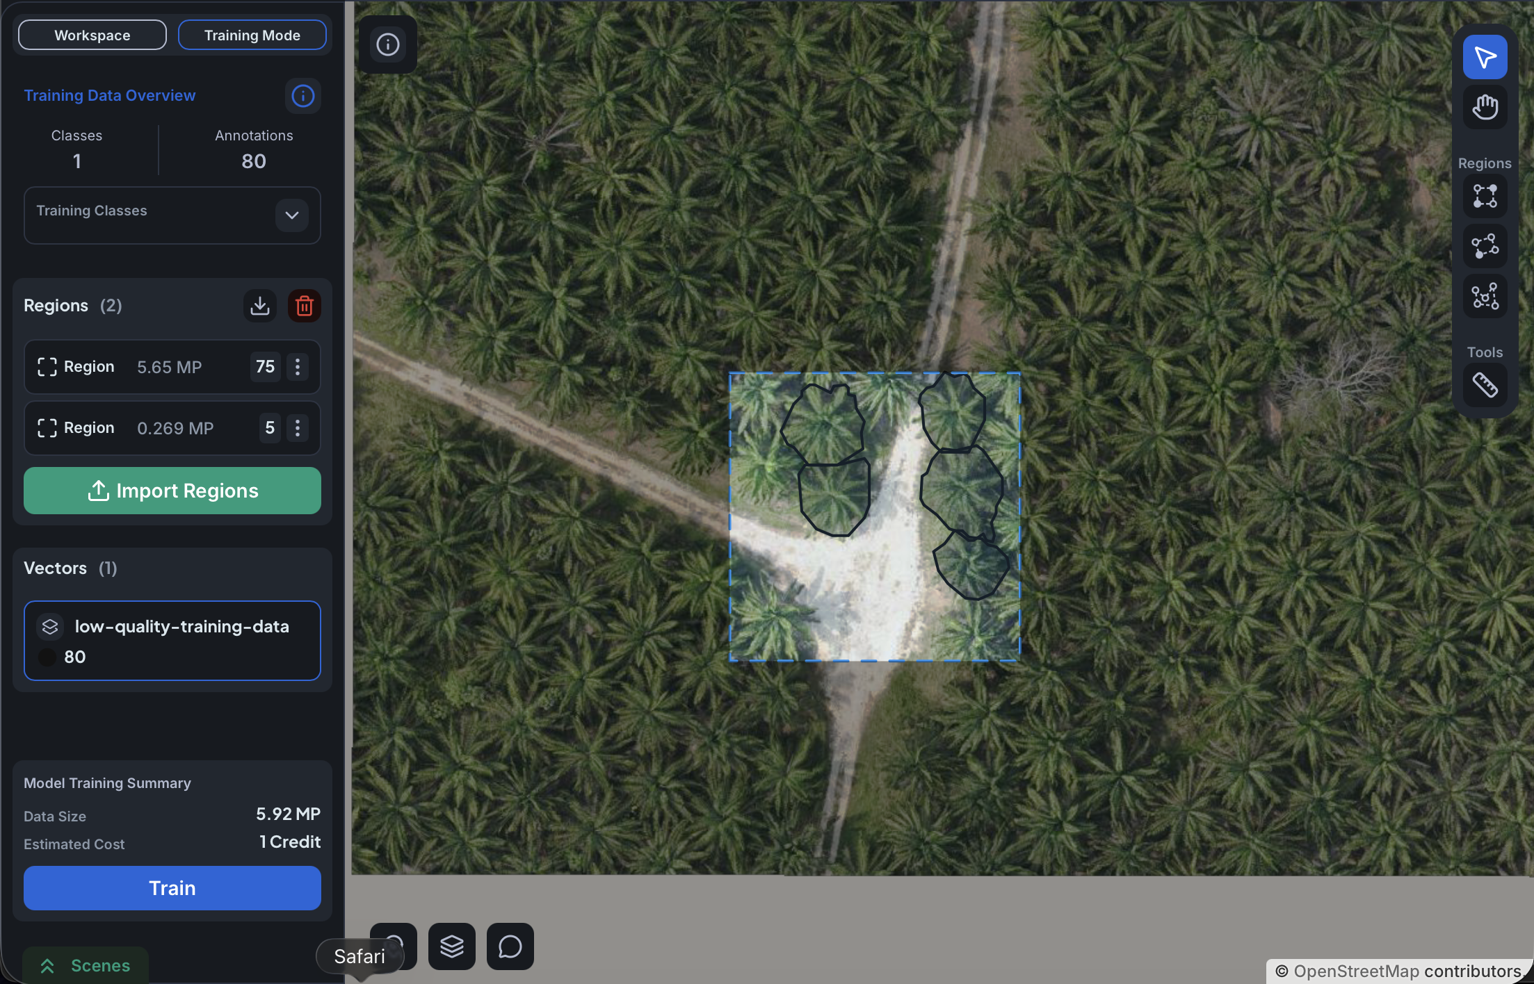Choose the multi-point region tool
The height and width of the screenshot is (984, 1534).
click(1485, 297)
